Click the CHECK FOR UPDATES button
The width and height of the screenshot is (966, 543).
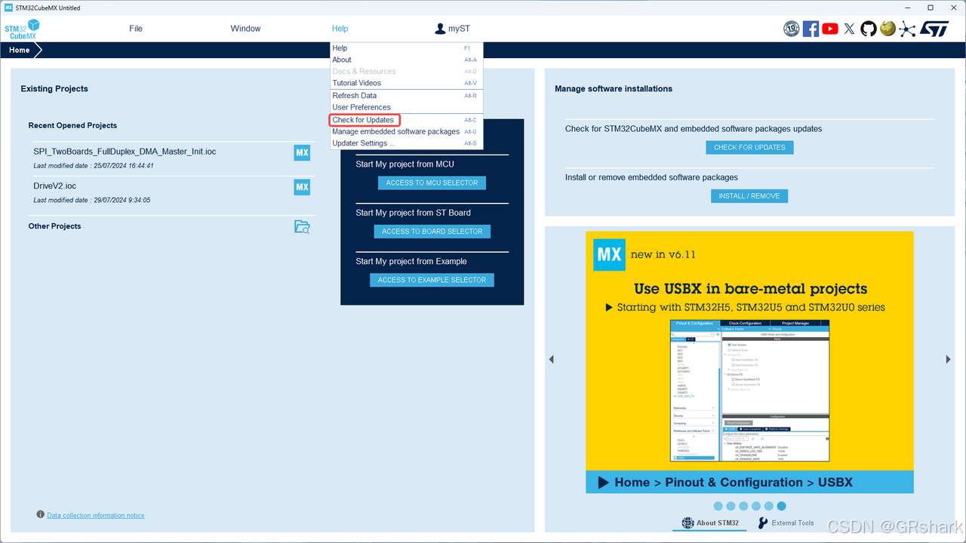(x=749, y=148)
